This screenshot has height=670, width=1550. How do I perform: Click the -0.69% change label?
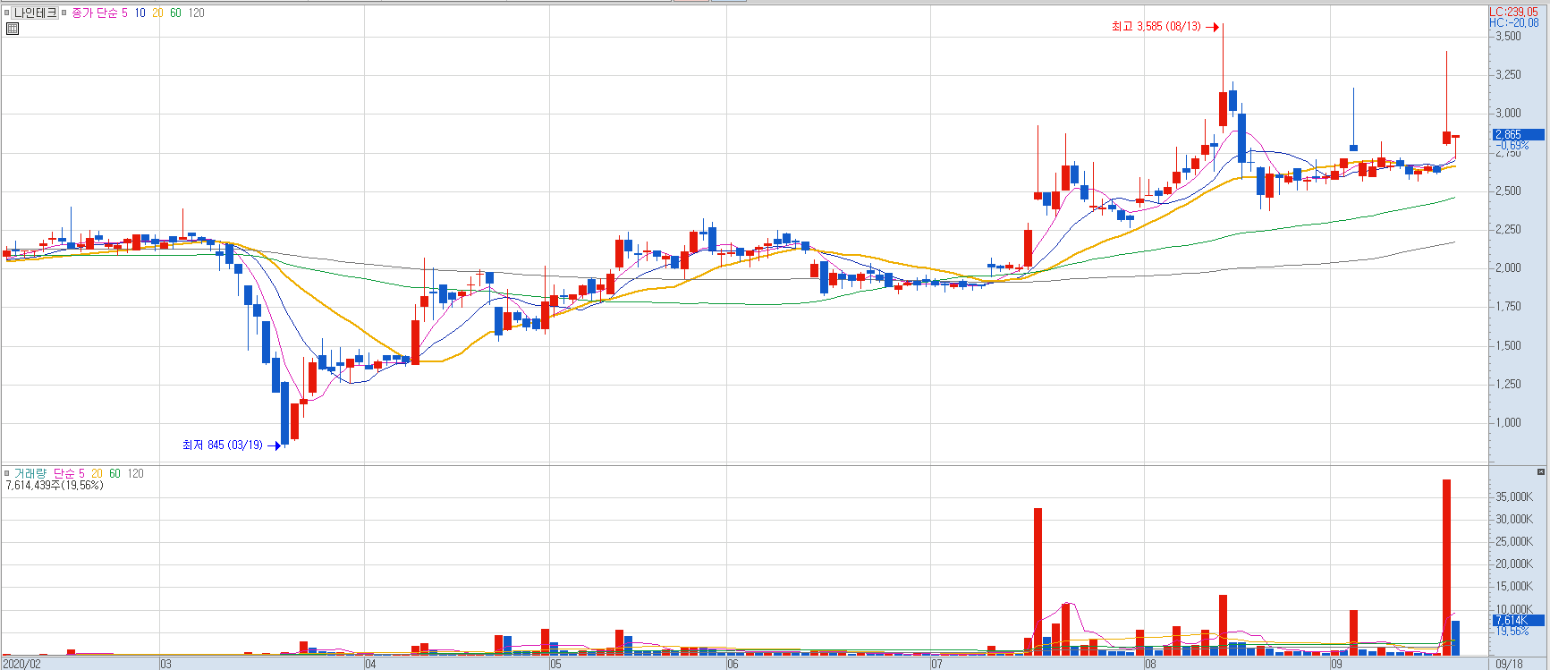(1513, 145)
